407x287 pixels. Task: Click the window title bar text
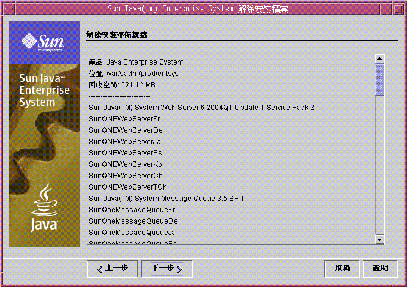pos(198,9)
